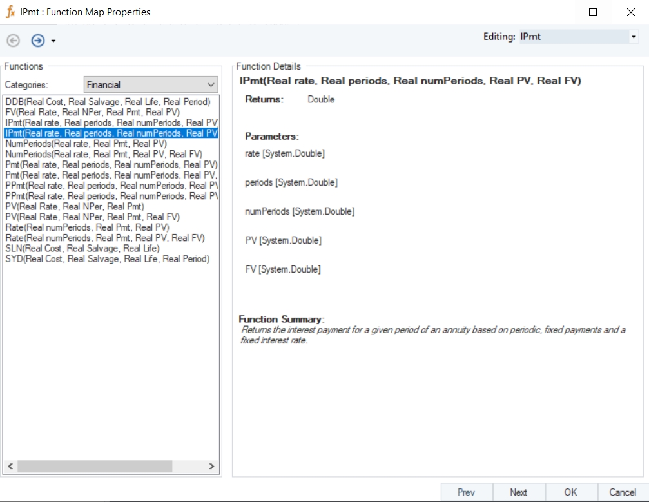Select the SYD depreciation function
This screenshot has width=649, height=502.
(107, 259)
